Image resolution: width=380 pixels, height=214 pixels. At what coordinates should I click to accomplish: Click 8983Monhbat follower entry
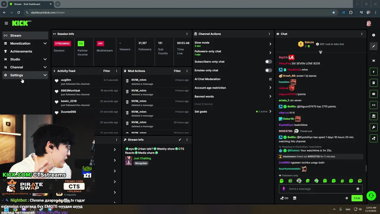70,91
